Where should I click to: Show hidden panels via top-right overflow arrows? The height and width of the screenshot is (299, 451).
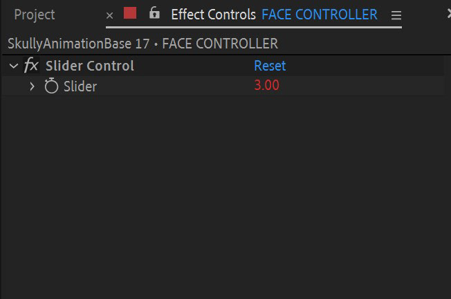(449, 14)
